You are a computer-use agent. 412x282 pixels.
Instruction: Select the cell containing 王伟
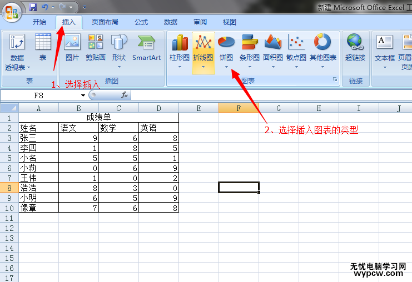point(38,178)
